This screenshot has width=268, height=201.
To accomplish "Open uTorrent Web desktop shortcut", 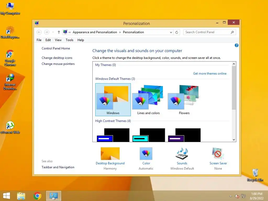I will click(x=10, y=127).
